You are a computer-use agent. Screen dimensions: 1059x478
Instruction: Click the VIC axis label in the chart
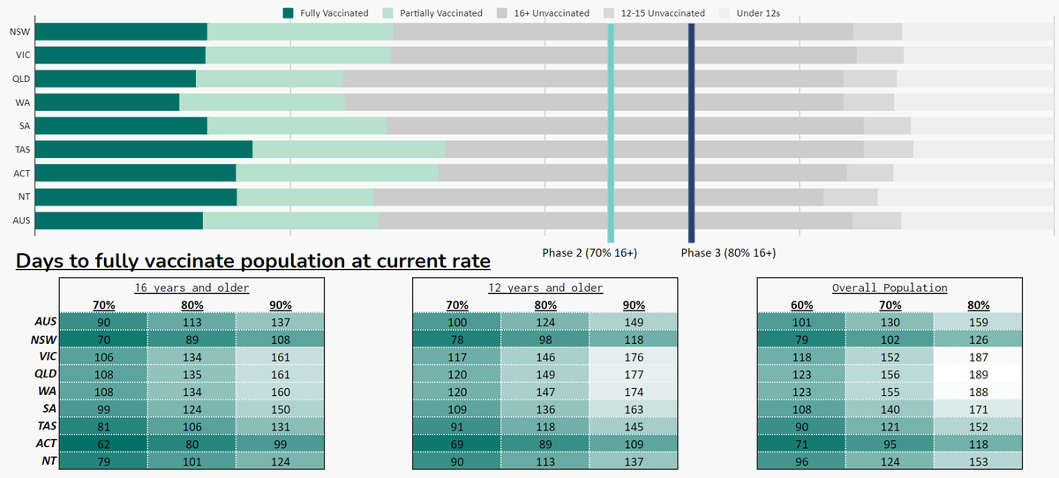tap(22, 56)
